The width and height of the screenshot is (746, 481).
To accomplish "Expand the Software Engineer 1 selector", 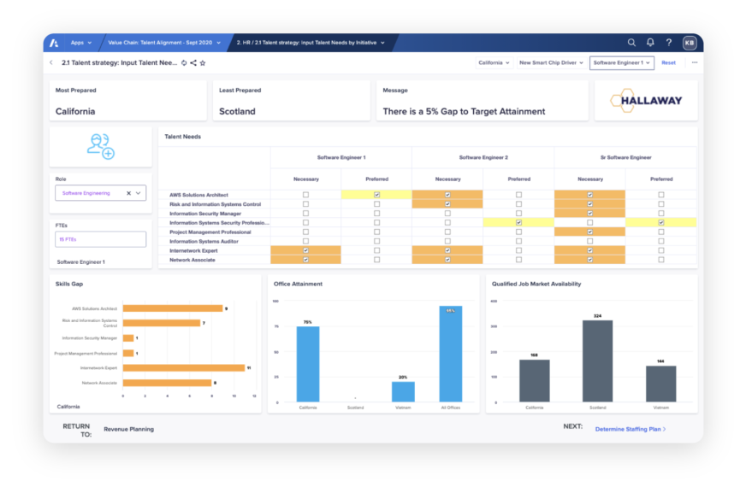I will click(622, 62).
